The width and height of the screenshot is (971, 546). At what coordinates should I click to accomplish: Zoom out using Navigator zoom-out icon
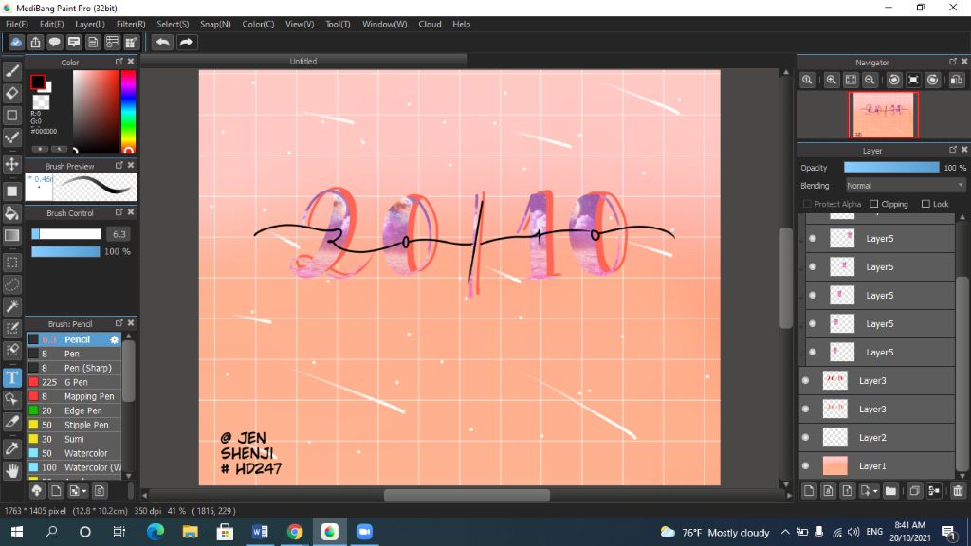coord(870,80)
